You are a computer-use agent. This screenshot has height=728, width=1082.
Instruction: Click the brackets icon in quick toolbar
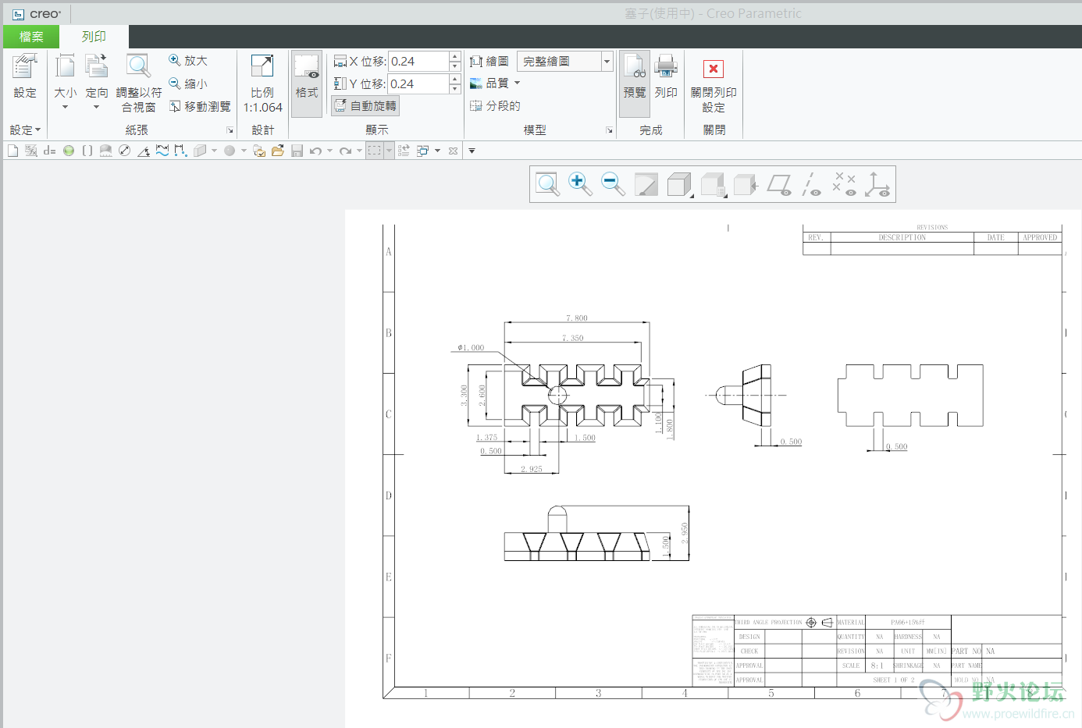(x=87, y=151)
